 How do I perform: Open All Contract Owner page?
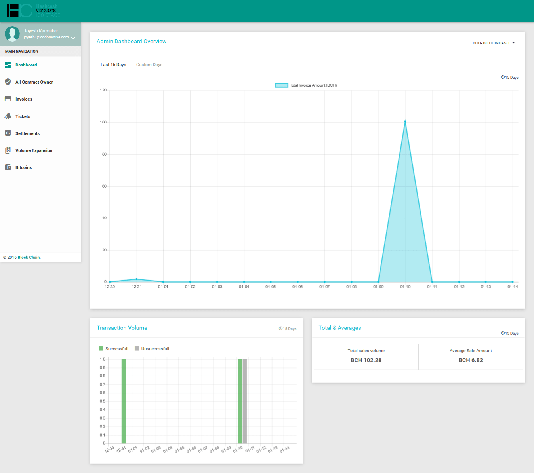pos(34,82)
